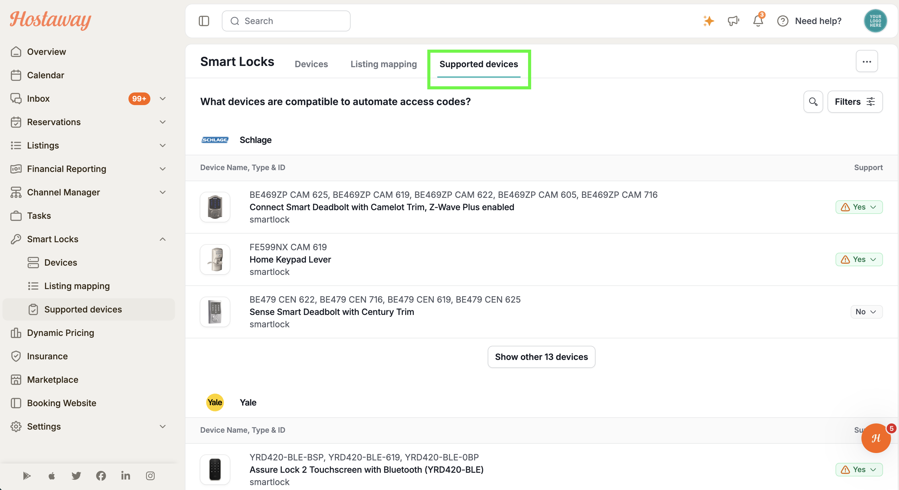
Task: Open the Filters button
Action: click(x=855, y=102)
